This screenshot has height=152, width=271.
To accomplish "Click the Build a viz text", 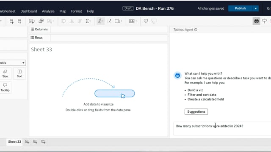I will (195, 90).
